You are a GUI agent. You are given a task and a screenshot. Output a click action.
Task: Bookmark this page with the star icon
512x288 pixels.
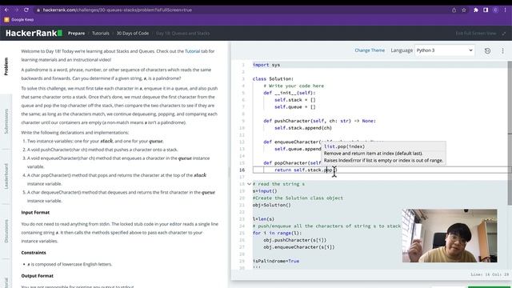[464, 10]
